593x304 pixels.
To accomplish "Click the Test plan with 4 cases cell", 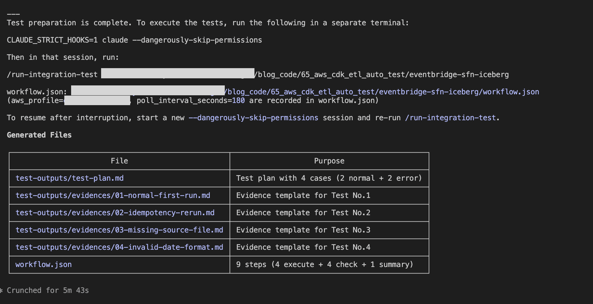I will pos(329,178).
